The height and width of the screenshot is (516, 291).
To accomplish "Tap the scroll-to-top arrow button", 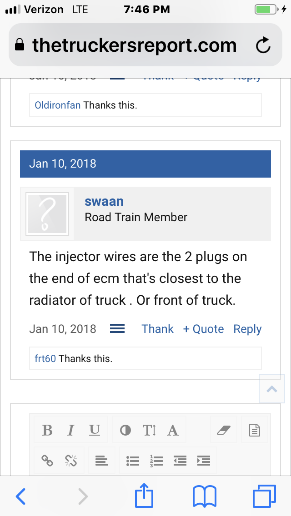I will tap(272, 389).
